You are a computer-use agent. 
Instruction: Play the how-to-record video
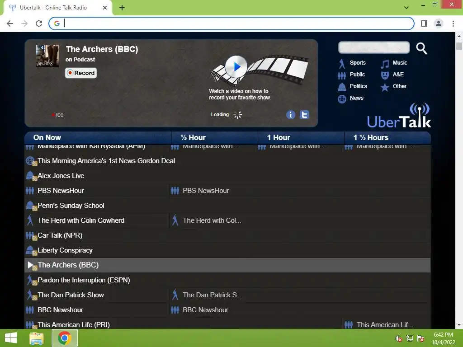coord(236,67)
